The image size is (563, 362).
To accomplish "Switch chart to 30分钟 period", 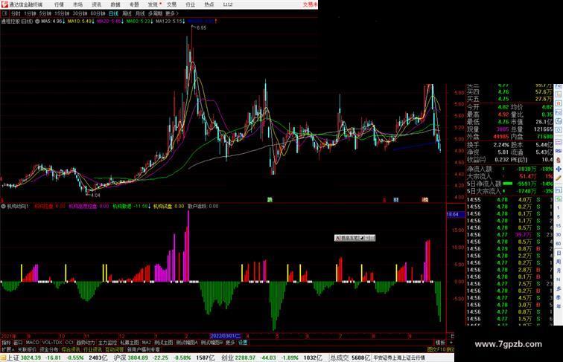I will pyautogui.click(x=80, y=13).
